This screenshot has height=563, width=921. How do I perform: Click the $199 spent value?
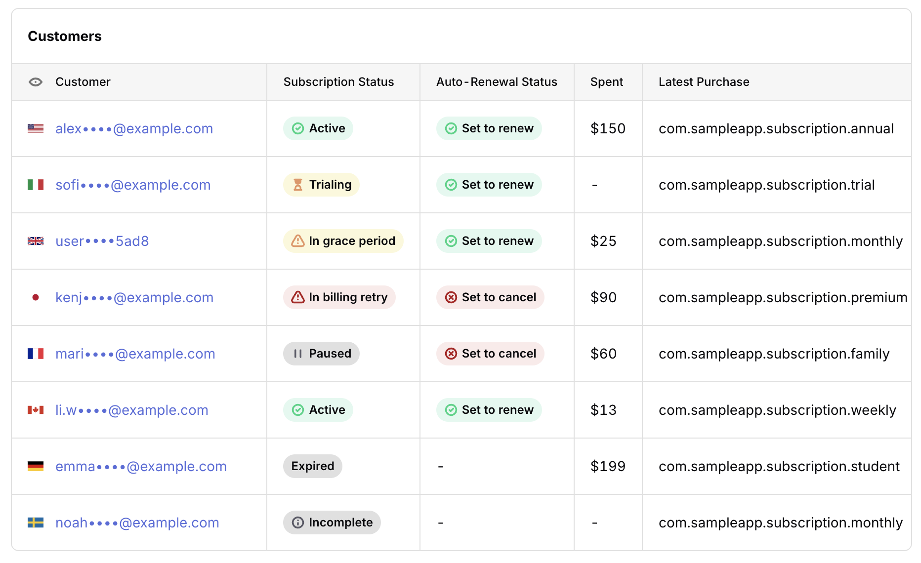(x=608, y=466)
